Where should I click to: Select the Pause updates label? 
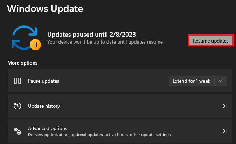(x=43, y=81)
